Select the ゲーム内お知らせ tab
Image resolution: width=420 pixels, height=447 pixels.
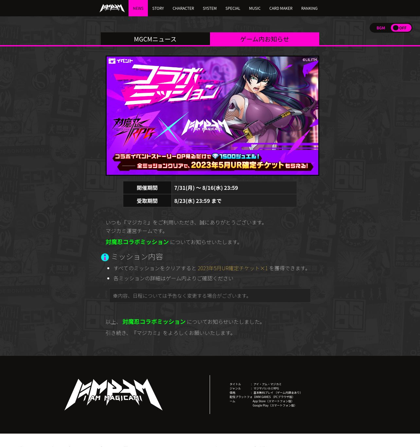(265, 39)
